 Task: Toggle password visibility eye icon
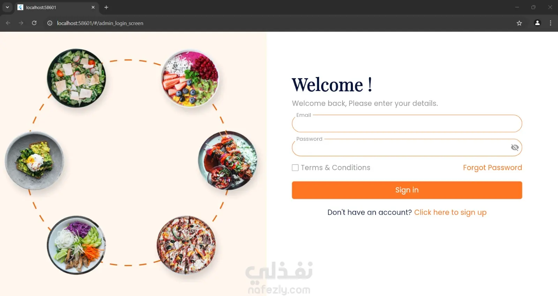coord(514,147)
